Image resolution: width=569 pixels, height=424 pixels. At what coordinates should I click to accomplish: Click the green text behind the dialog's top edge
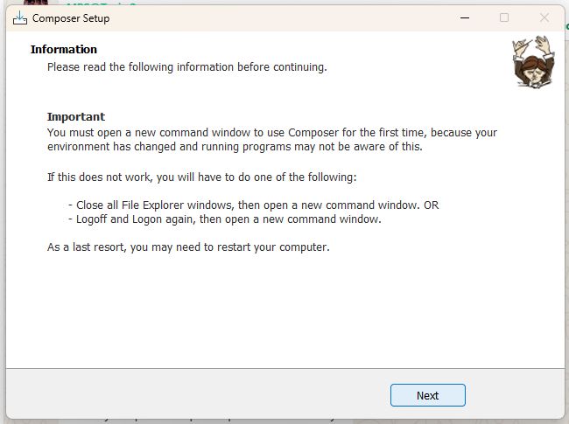tap(101, 4)
